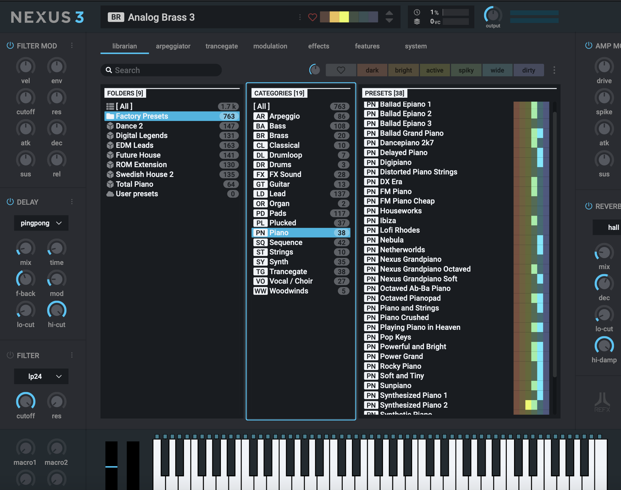Select the Total Piano folder
The width and height of the screenshot is (621, 490).
172,184
